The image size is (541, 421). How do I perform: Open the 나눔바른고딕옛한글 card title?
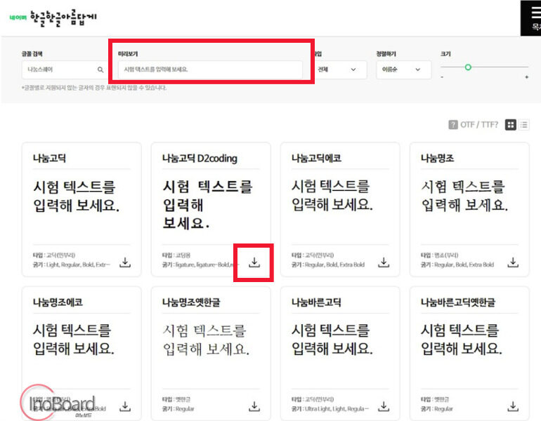point(458,302)
